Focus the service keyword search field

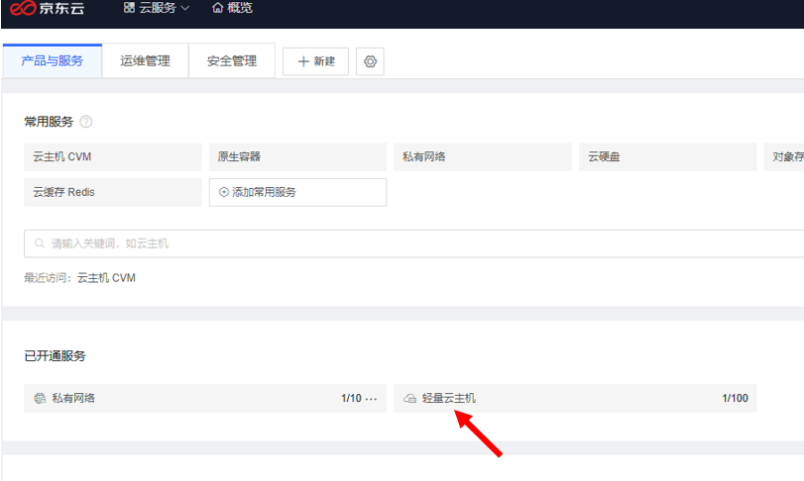pyautogui.click(x=413, y=243)
